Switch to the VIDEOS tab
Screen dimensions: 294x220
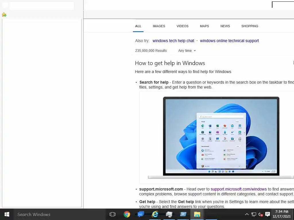tap(182, 26)
